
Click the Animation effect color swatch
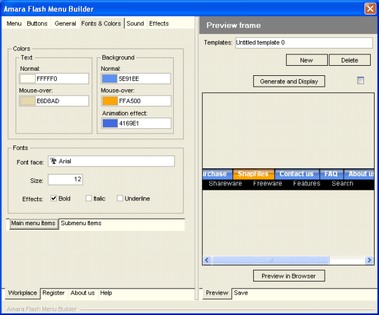click(109, 123)
